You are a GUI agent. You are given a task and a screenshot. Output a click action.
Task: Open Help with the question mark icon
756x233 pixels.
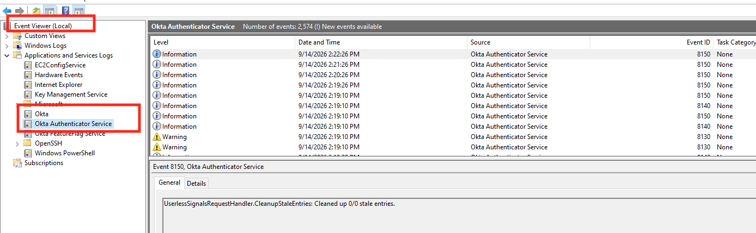click(x=65, y=11)
